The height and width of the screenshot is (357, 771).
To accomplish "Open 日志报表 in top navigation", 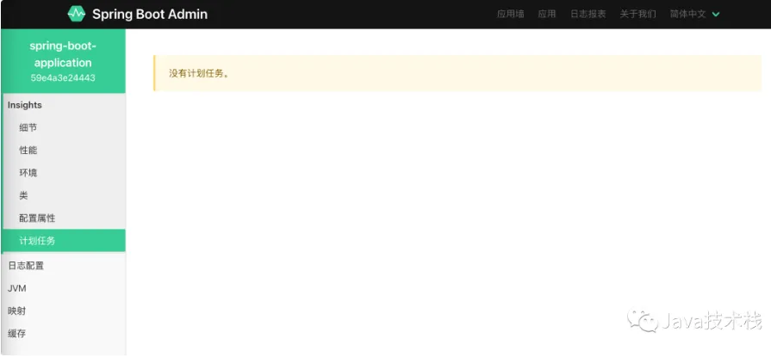I will (x=588, y=15).
